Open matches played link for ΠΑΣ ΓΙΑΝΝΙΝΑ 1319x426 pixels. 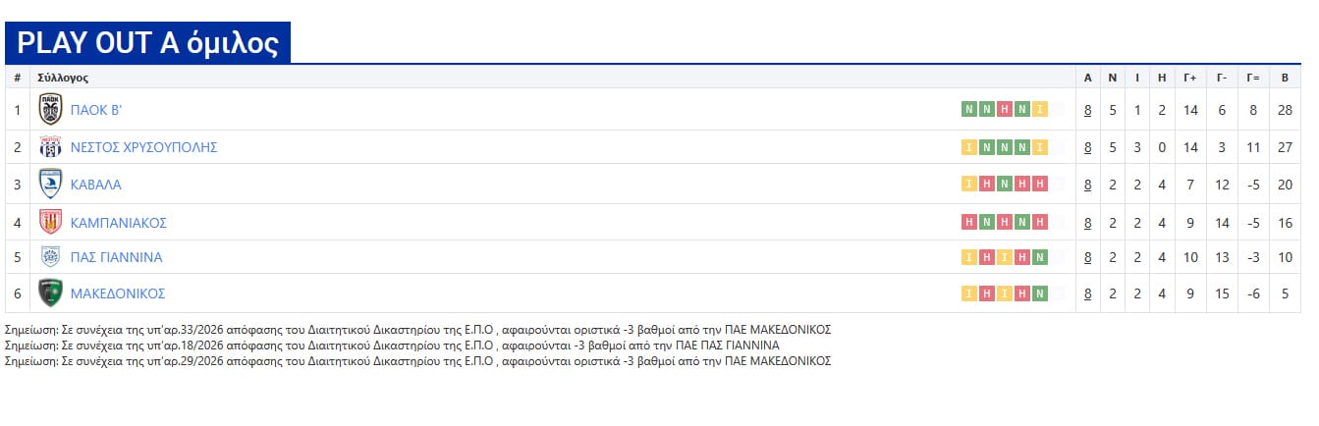(1087, 257)
